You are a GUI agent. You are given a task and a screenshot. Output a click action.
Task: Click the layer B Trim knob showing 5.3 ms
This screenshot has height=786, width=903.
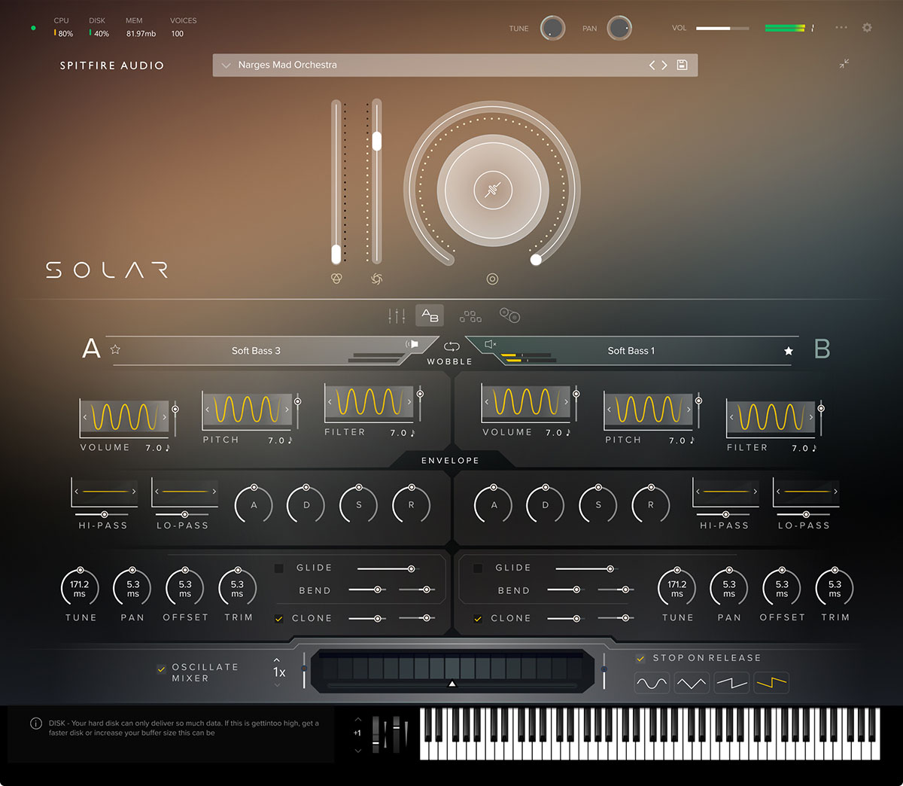(835, 588)
